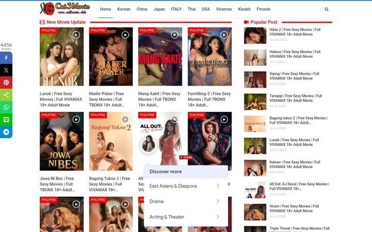372x232 pixels.
Task: Click Kainan thumbnail in Popular Post
Action: tap(255, 168)
